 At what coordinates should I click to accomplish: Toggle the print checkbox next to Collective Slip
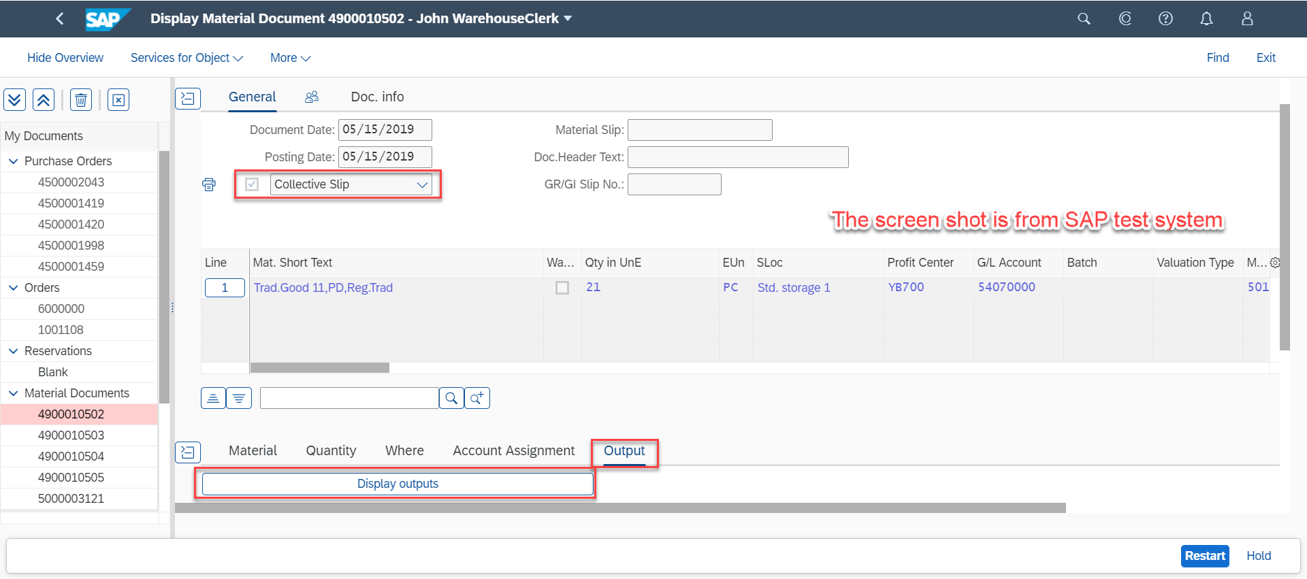coord(252,184)
